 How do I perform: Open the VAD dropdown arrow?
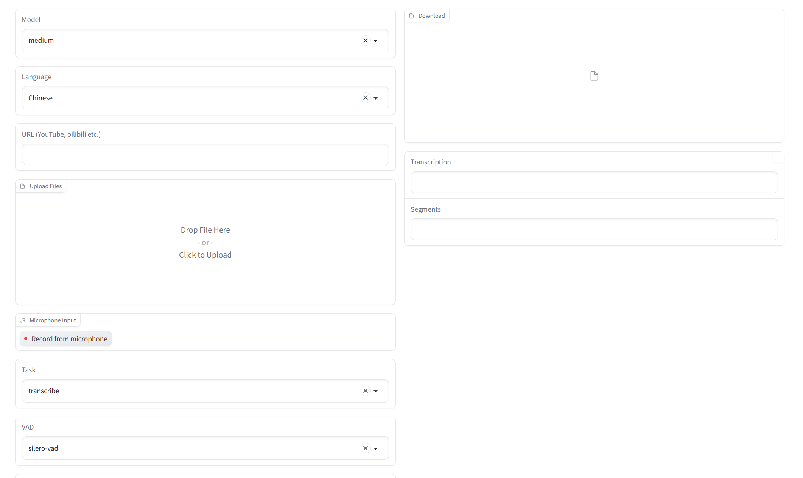(x=376, y=448)
